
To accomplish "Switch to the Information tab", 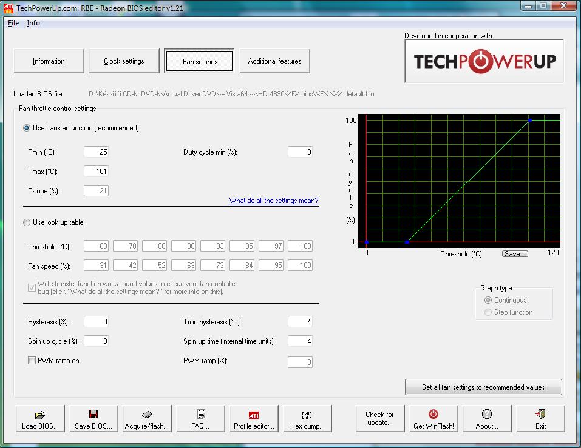I will pos(49,61).
